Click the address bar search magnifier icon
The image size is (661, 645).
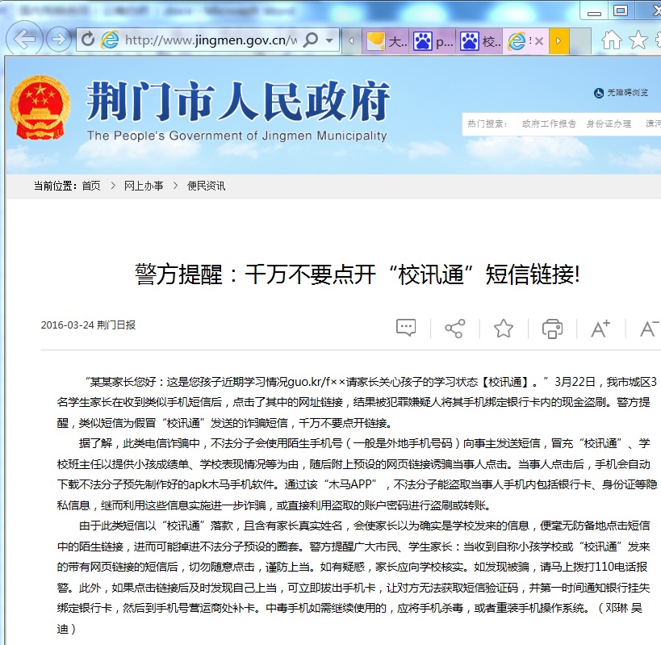[x=309, y=40]
